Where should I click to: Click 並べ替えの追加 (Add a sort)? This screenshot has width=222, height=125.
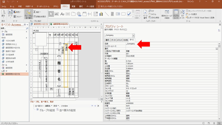[x=66, y=110]
